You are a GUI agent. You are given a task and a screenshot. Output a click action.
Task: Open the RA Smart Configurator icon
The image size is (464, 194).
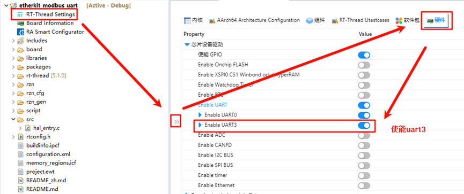tap(20, 32)
